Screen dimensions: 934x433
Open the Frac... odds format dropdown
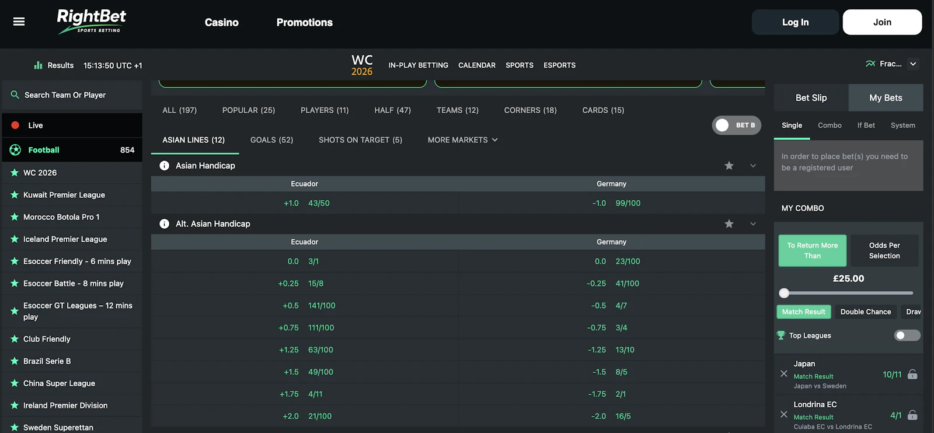click(892, 64)
